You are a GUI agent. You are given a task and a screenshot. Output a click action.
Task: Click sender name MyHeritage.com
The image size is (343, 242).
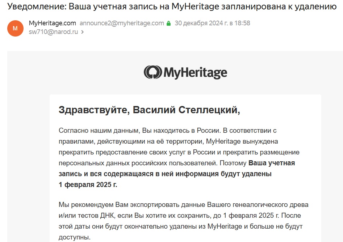(52, 23)
